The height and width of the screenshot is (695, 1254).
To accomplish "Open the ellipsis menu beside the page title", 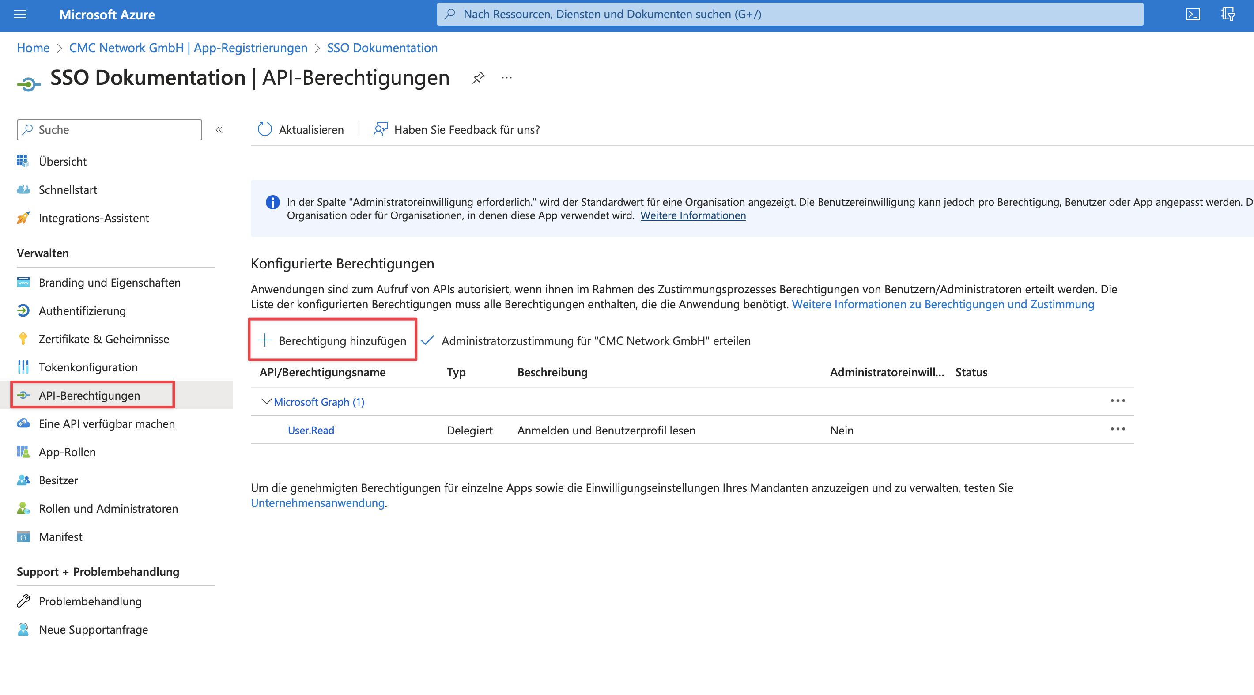I will click(507, 78).
